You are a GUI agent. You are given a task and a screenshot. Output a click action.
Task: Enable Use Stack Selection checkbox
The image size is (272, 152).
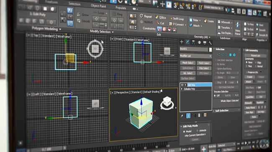coord(216,60)
